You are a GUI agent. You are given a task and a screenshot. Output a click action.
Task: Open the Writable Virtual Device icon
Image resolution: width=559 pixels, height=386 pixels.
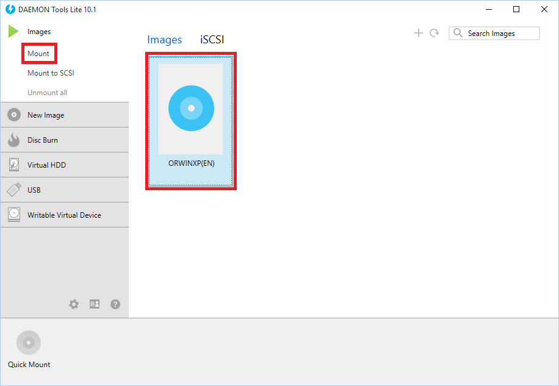[14, 215]
